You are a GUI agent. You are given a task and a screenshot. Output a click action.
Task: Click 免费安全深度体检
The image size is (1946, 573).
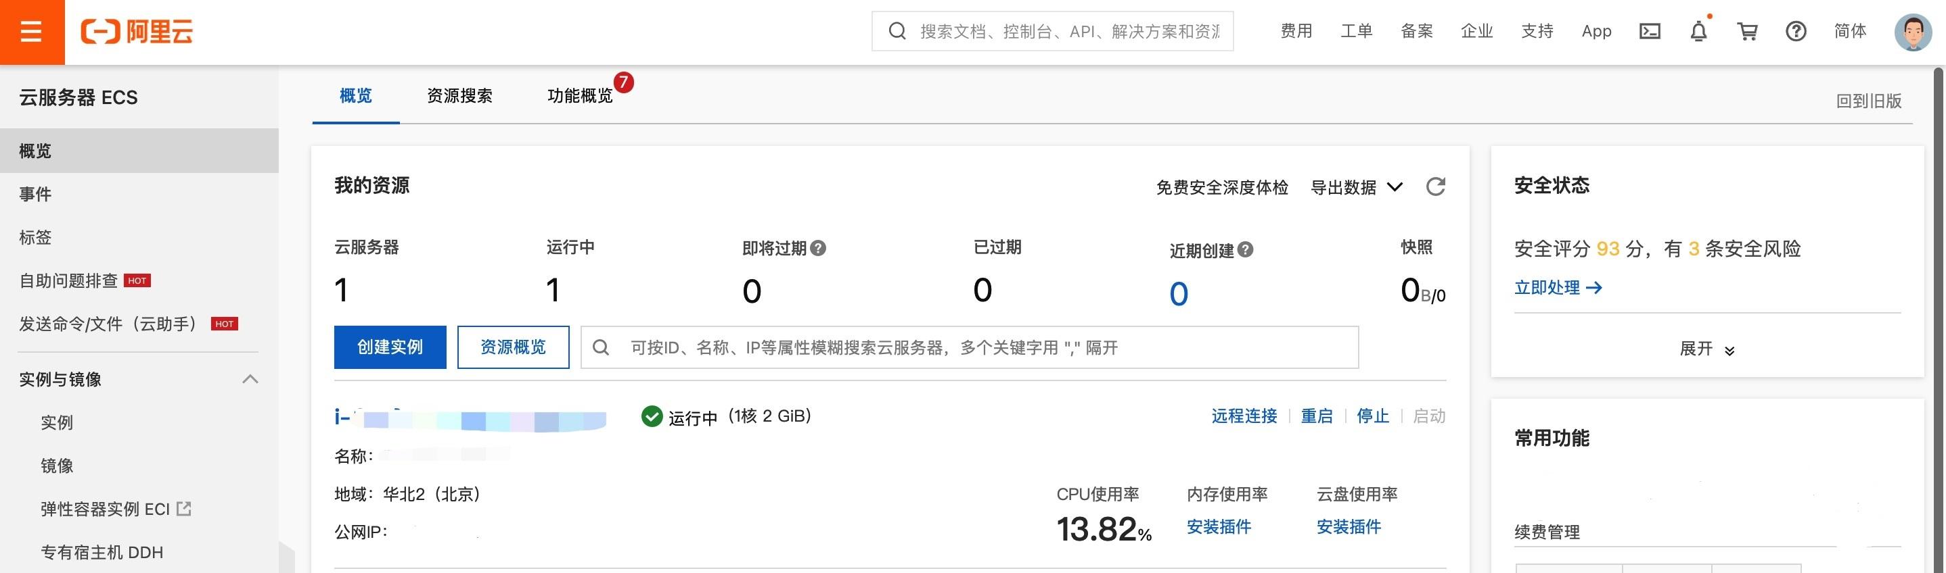point(1221,187)
